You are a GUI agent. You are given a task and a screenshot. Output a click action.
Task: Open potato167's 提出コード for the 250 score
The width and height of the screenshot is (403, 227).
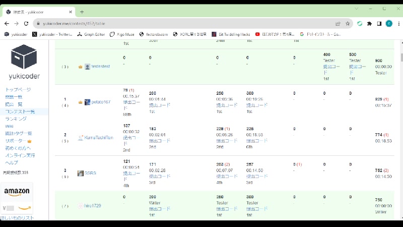coord(227,105)
